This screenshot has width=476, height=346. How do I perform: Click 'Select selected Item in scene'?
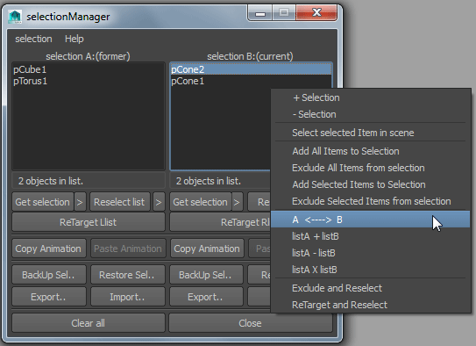(370, 133)
